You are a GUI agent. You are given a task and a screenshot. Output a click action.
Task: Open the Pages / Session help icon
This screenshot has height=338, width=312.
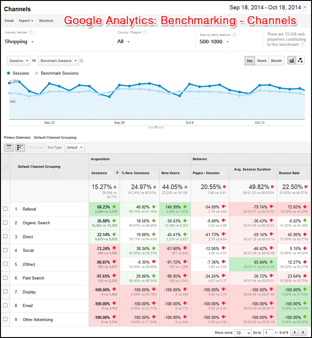(x=223, y=173)
